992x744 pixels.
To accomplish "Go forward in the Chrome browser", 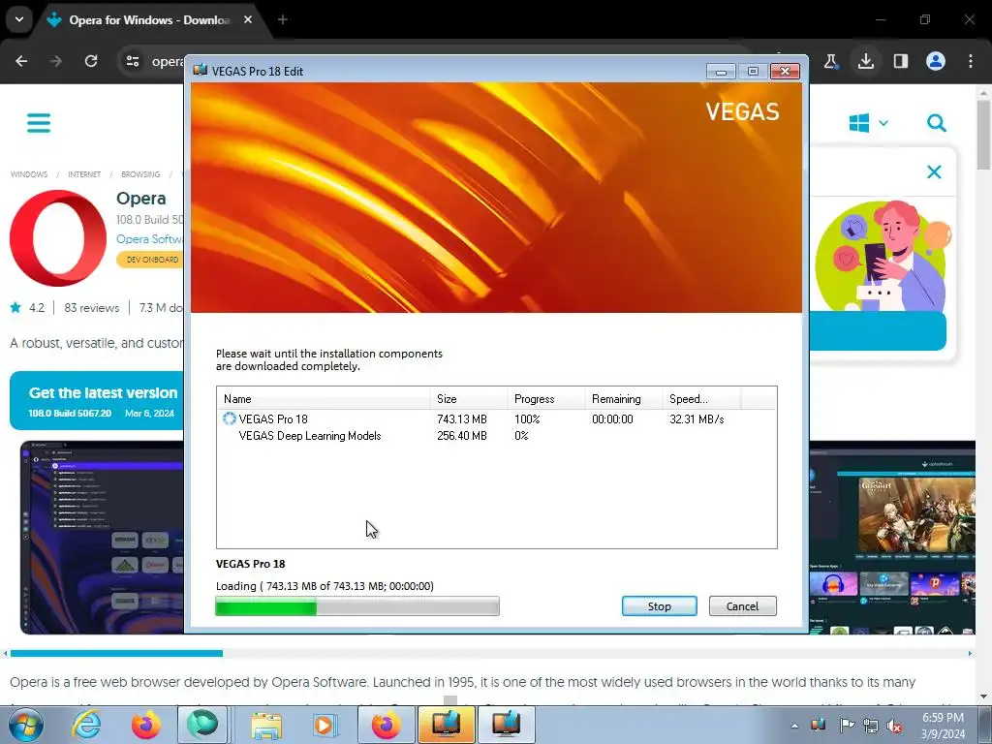I will [56, 61].
